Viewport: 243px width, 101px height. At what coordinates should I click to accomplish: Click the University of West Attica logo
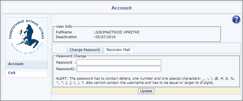(26, 37)
